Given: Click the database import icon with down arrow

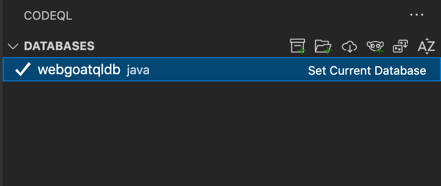Looking at the screenshot, I should click(x=400, y=46).
